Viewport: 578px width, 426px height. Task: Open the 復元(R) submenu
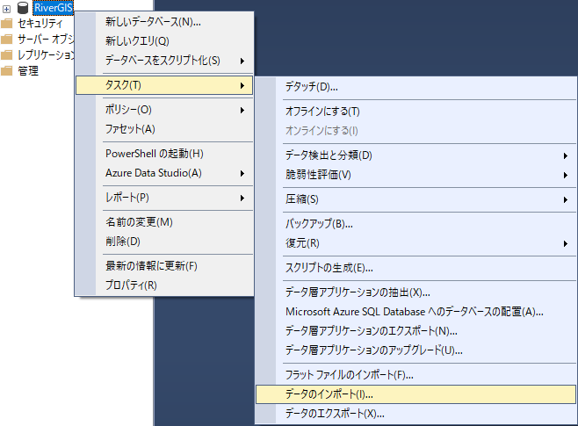[x=302, y=242]
